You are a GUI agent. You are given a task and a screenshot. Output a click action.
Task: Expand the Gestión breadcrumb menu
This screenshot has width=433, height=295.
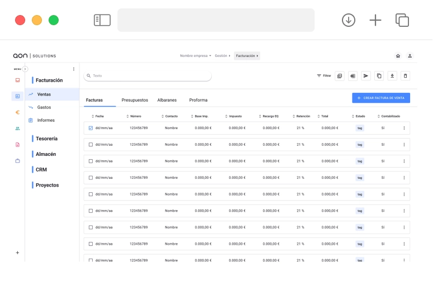click(x=222, y=56)
